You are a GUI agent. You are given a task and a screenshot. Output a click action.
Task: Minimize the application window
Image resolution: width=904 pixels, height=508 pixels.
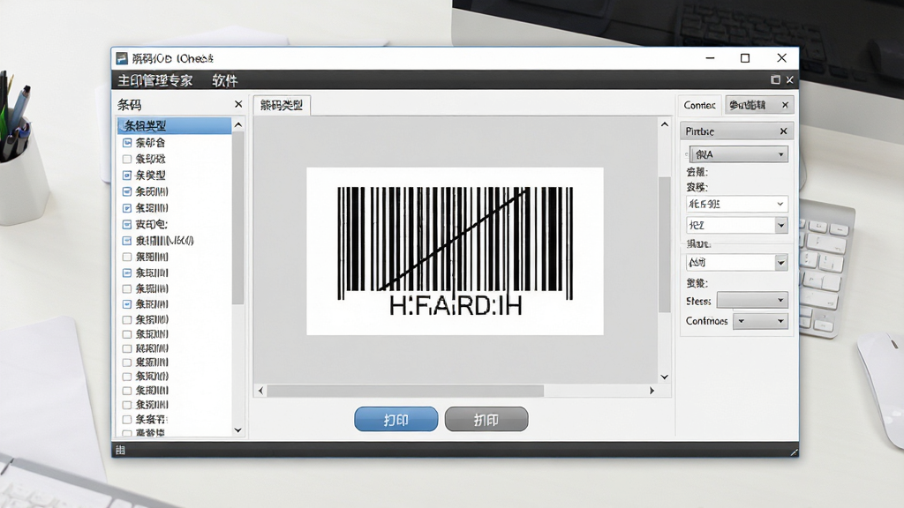(711, 58)
